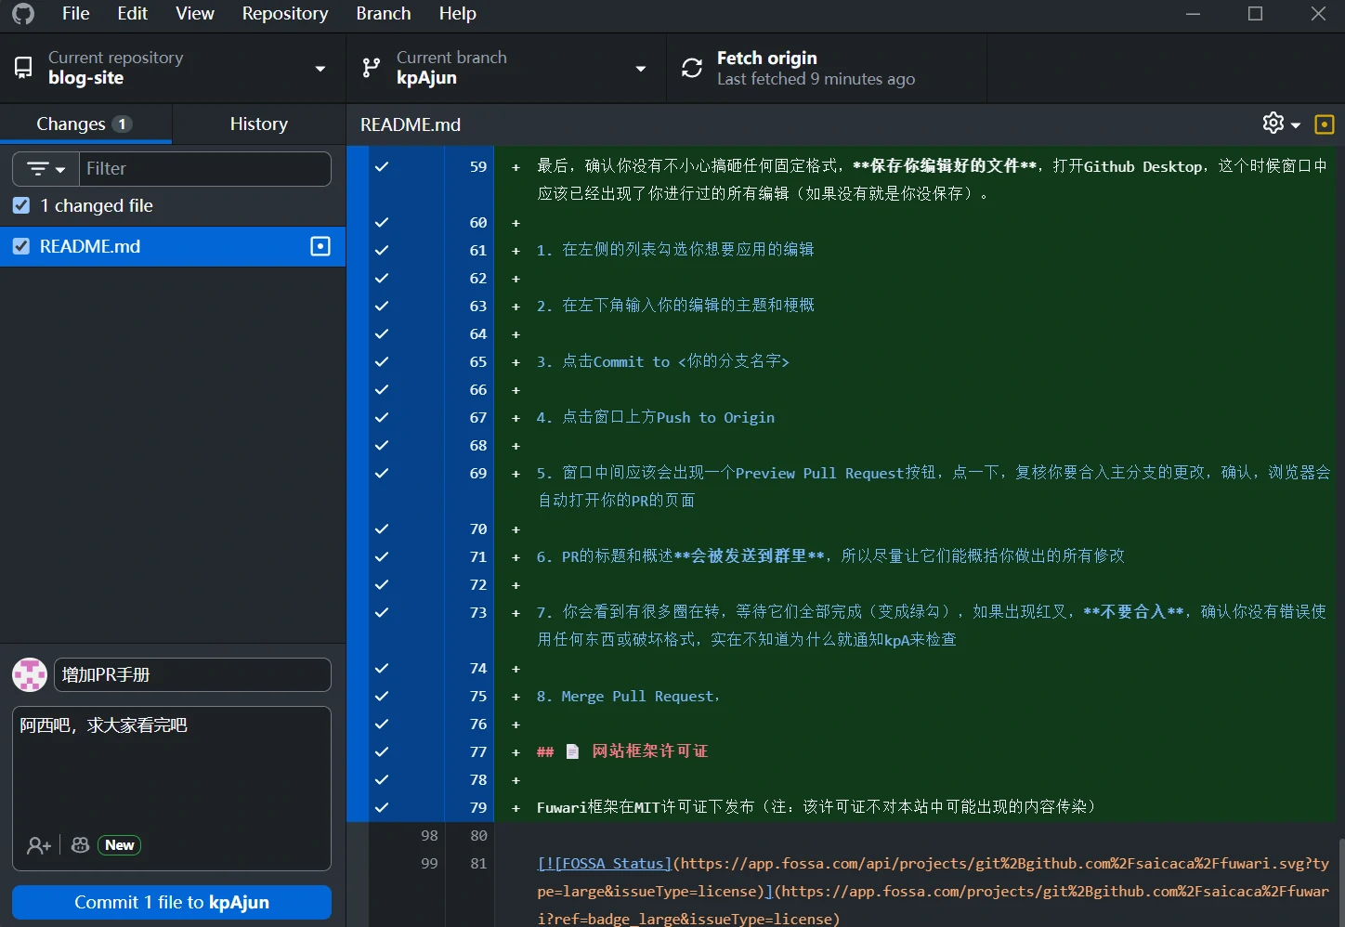This screenshot has height=927, width=1345.
Task: Click the Fetch origin sync icon
Action: click(692, 68)
